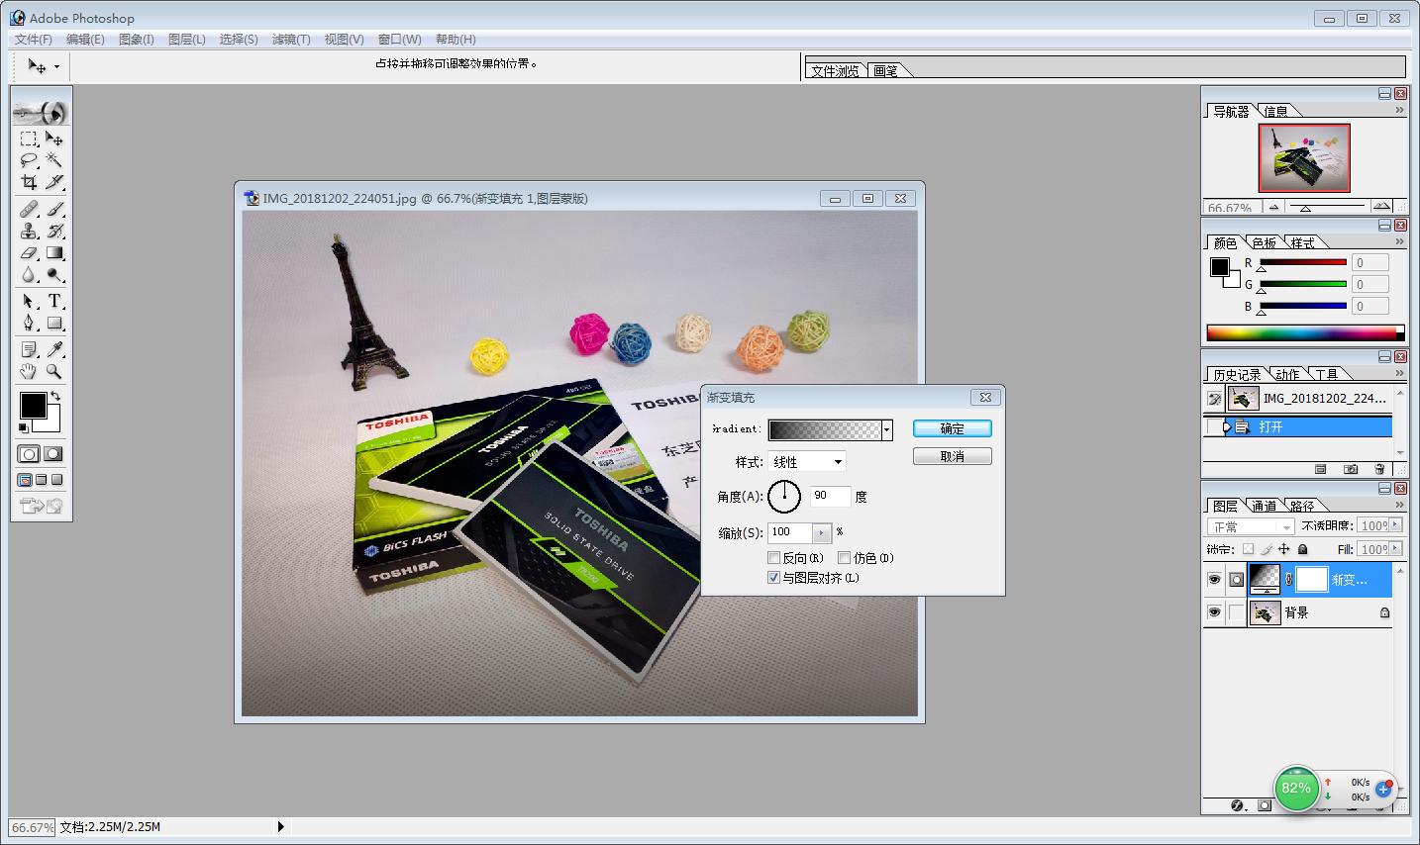The height and width of the screenshot is (845, 1420).
Task: Click the 取消 button
Action: pos(952,456)
